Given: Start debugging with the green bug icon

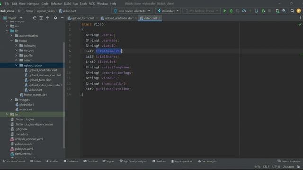Looking at the screenshot, I should 231,11.
